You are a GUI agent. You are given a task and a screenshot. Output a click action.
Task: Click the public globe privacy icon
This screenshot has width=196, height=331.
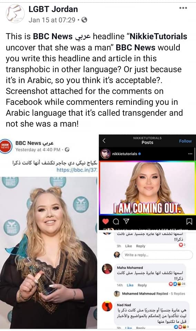tap(84, 20)
